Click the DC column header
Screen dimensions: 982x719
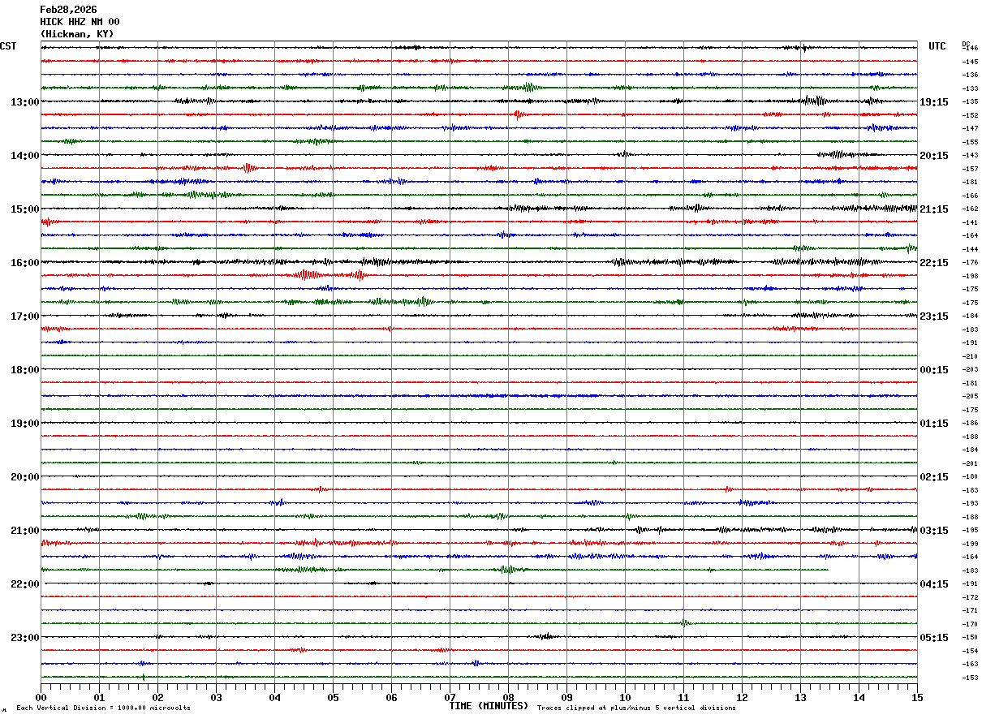tap(966, 44)
